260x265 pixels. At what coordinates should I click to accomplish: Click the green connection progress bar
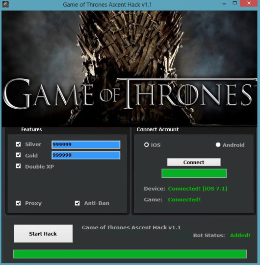pyautogui.click(x=194, y=173)
